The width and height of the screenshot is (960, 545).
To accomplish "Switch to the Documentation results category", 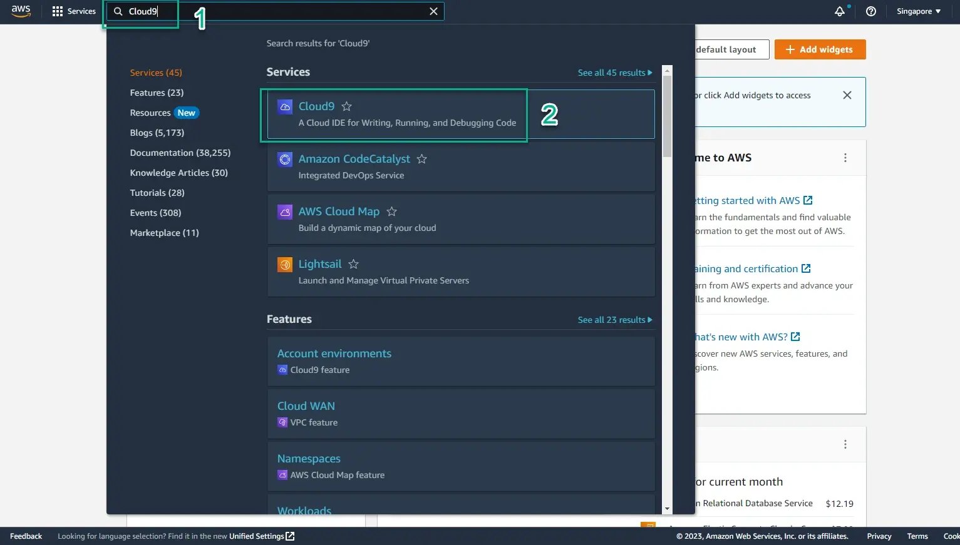I will [180, 152].
